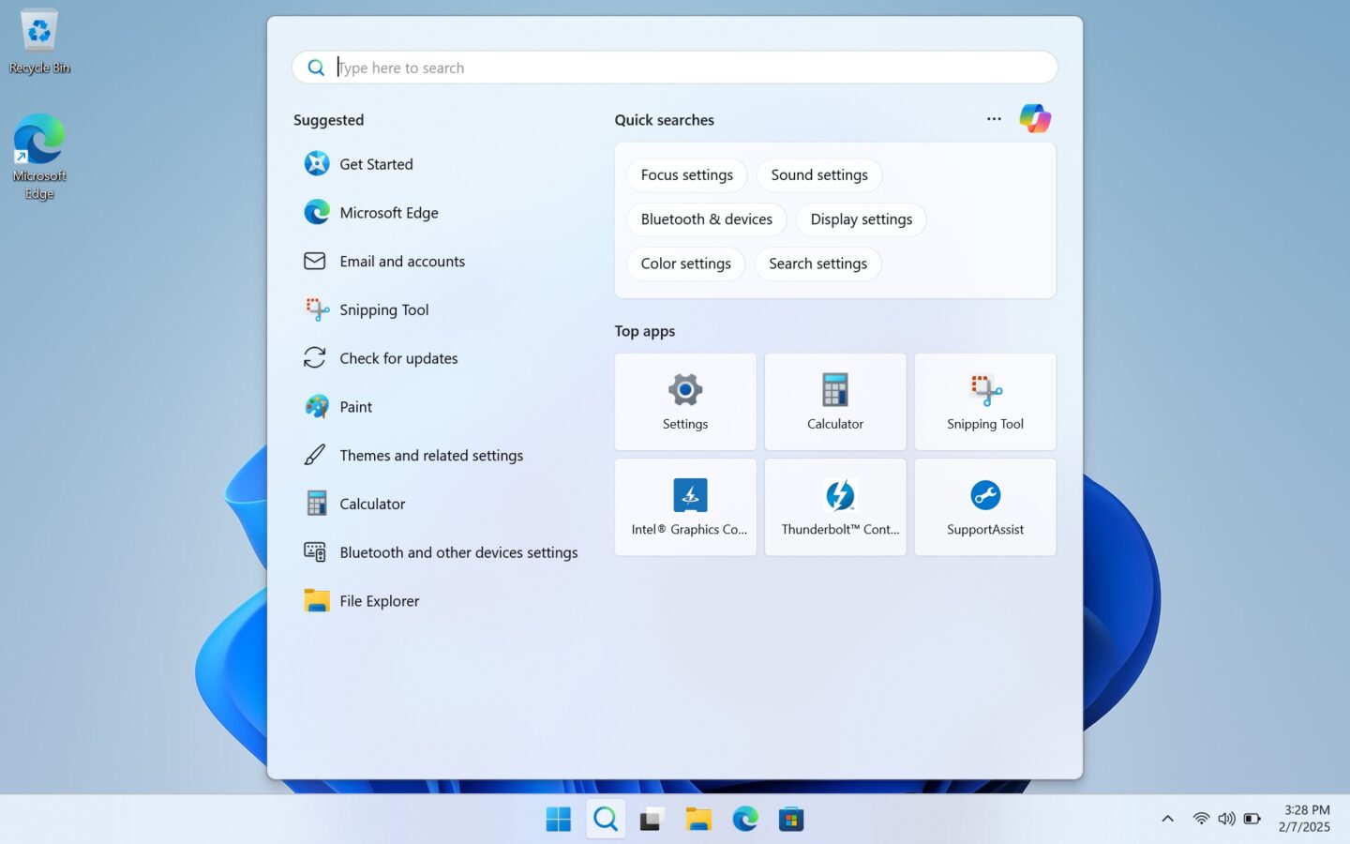
Task: Expand hidden icons in the system tray
Action: [1167, 818]
